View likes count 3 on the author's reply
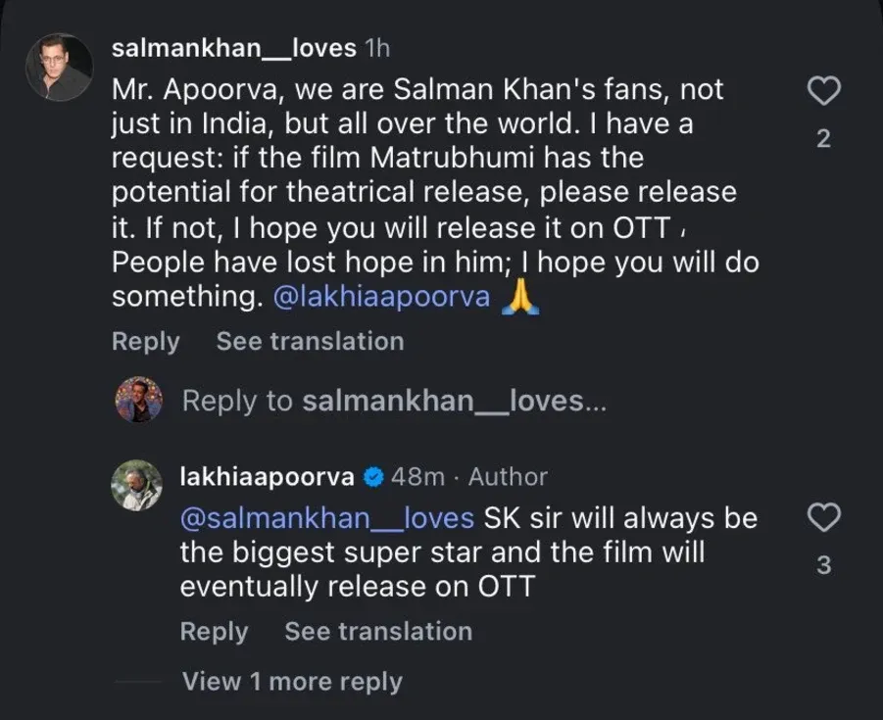883x720 pixels. point(823,565)
